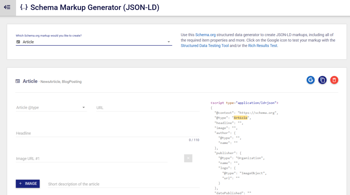Click the highlighted "Article" value in code

240,118
